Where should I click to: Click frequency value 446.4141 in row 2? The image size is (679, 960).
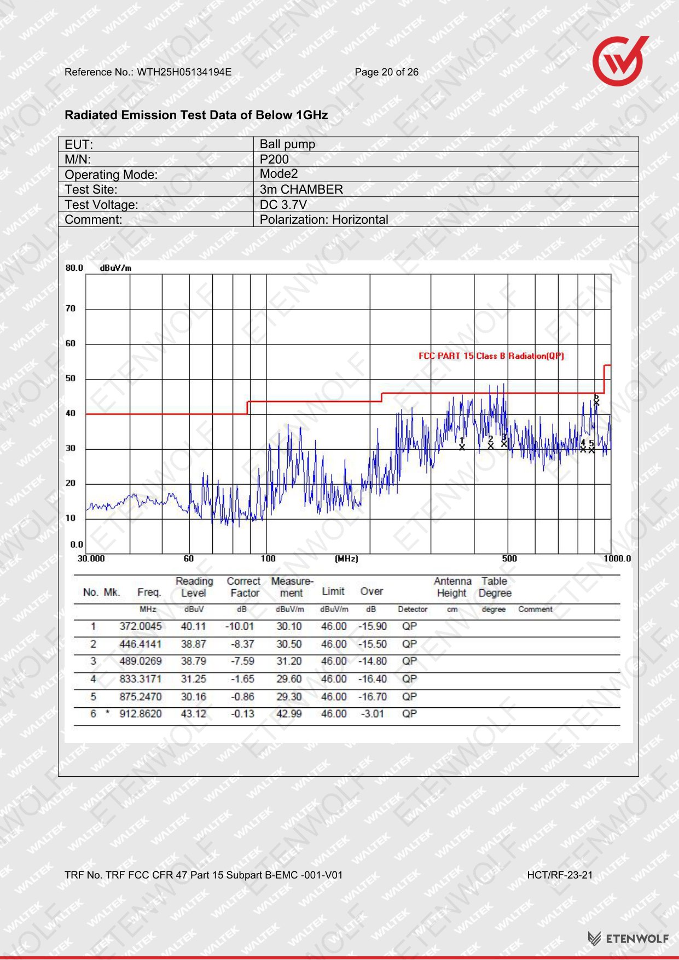click(141, 644)
